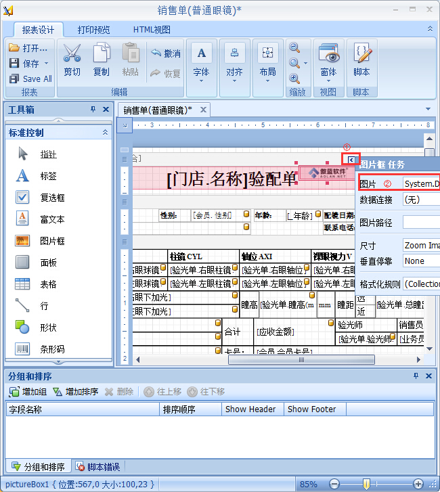Click the 增加组 add group button
Viewport: 440px width, 492px height.
(x=28, y=392)
